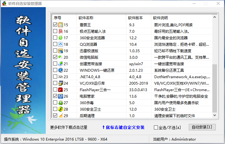Click the 2005-2019 version cell
This screenshot has width=225, height=144.
[x=138, y=83]
